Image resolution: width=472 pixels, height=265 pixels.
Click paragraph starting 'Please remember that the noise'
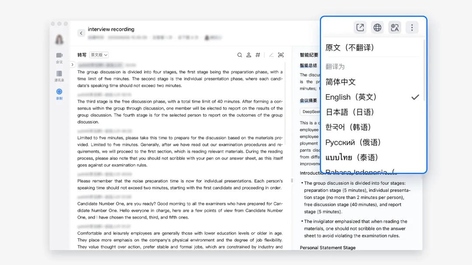[180, 184]
